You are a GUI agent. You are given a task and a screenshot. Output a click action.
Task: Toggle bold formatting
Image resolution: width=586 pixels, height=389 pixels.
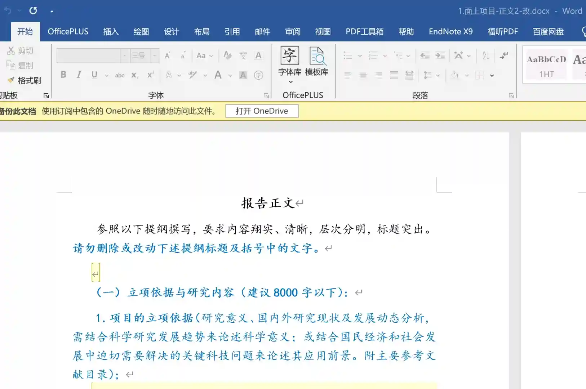[x=63, y=75]
